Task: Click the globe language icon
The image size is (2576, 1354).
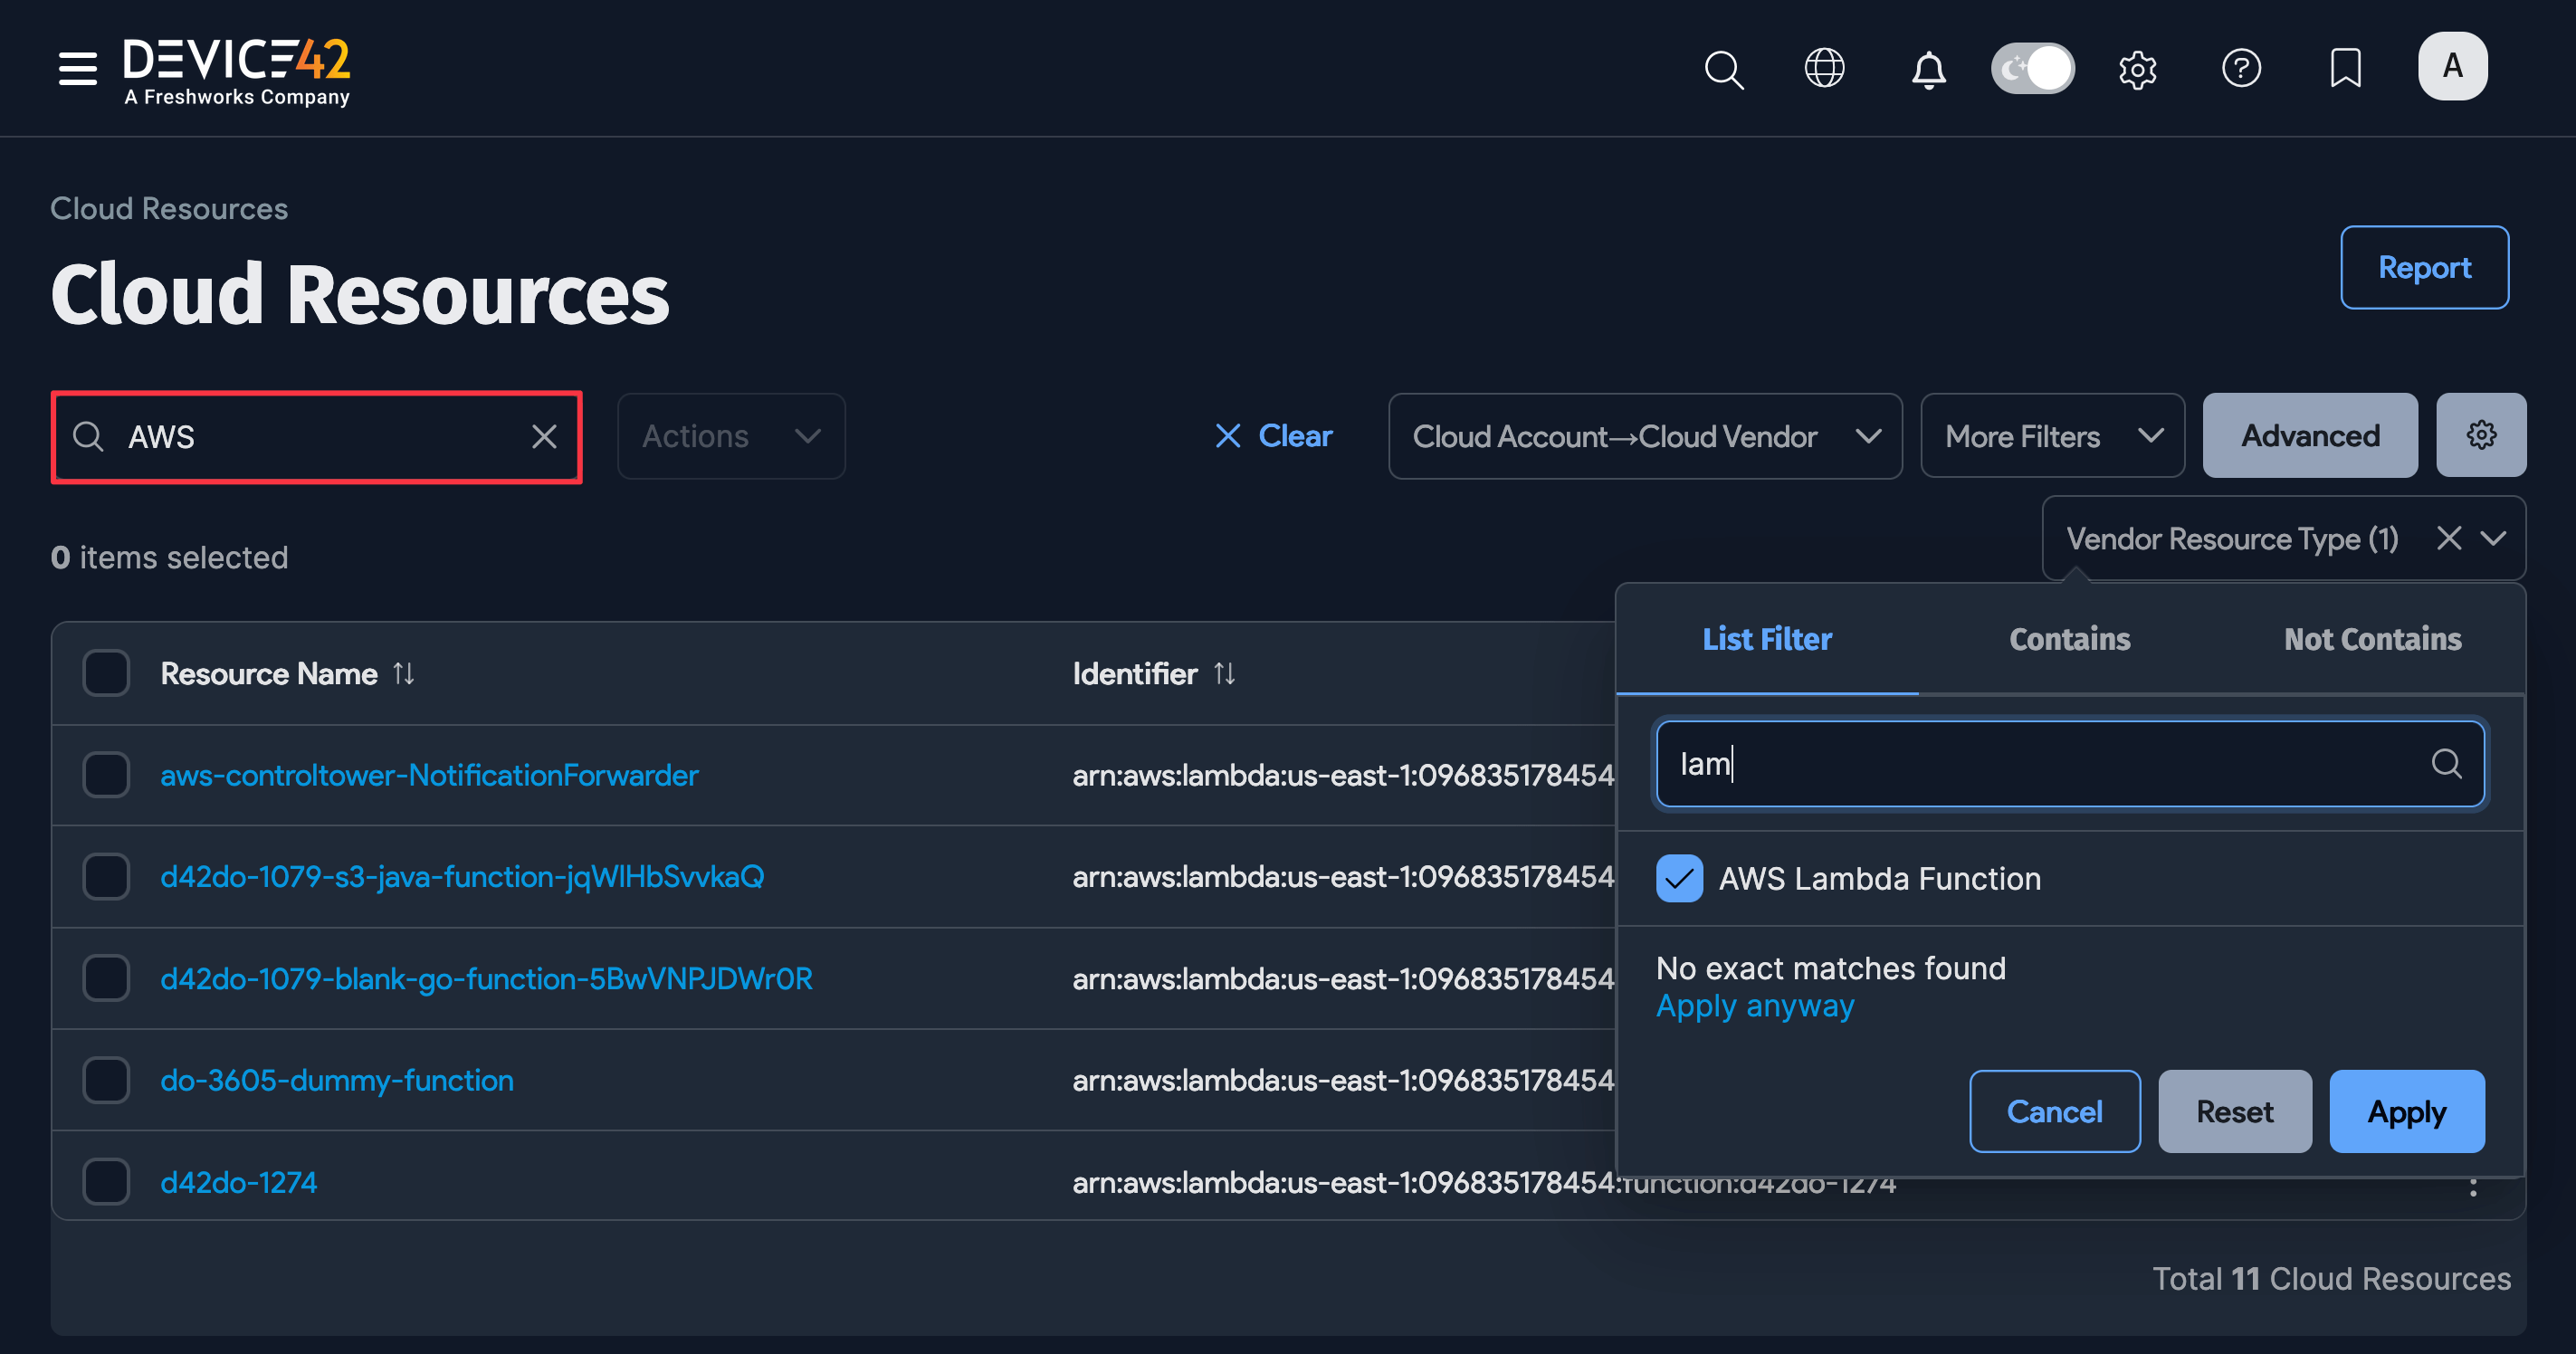Action: point(1825,68)
